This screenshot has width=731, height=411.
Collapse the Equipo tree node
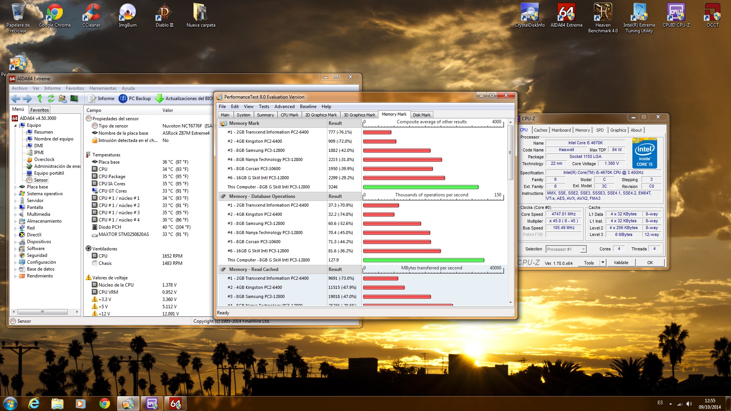click(15, 126)
